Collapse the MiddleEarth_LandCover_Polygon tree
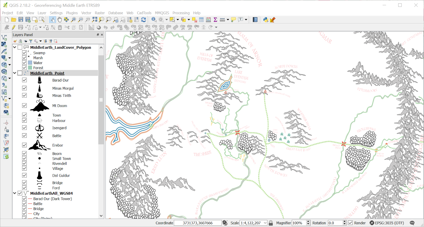 [15, 47]
